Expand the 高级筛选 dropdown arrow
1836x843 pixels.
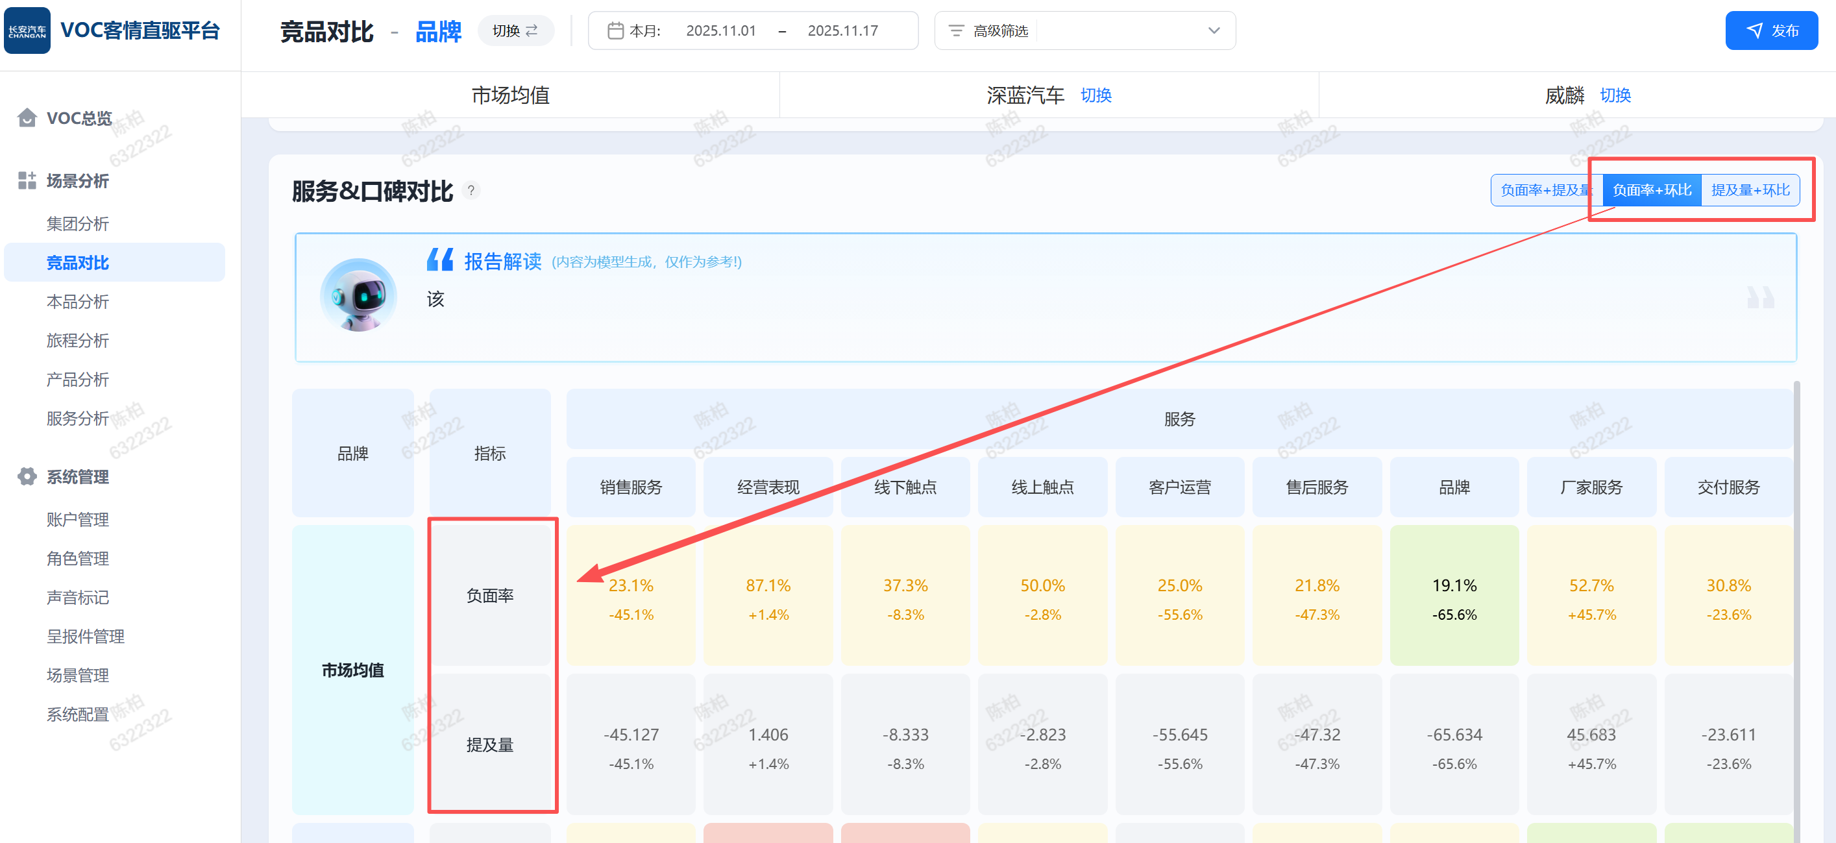tap(1214, 31)
